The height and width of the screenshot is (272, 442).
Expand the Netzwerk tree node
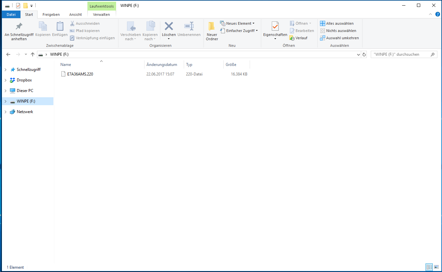pyautogui.click(x=5, y=112)
